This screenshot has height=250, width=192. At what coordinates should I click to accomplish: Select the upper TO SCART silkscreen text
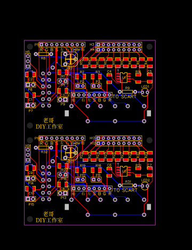[124, 97]
